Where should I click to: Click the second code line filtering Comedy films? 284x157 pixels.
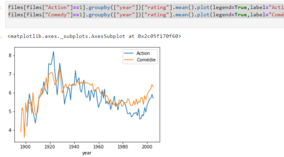(146, 15)
